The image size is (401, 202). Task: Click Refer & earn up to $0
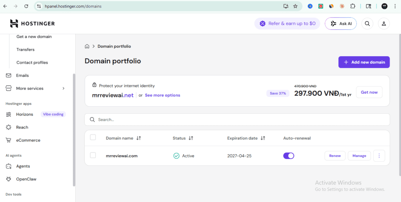pos(287,23)
